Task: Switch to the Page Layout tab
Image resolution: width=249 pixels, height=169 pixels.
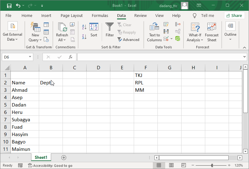Action: click(71, 16)
